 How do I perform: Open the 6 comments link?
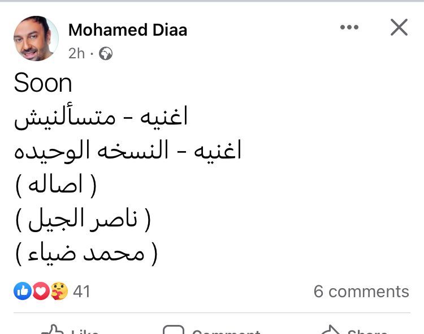361,291
